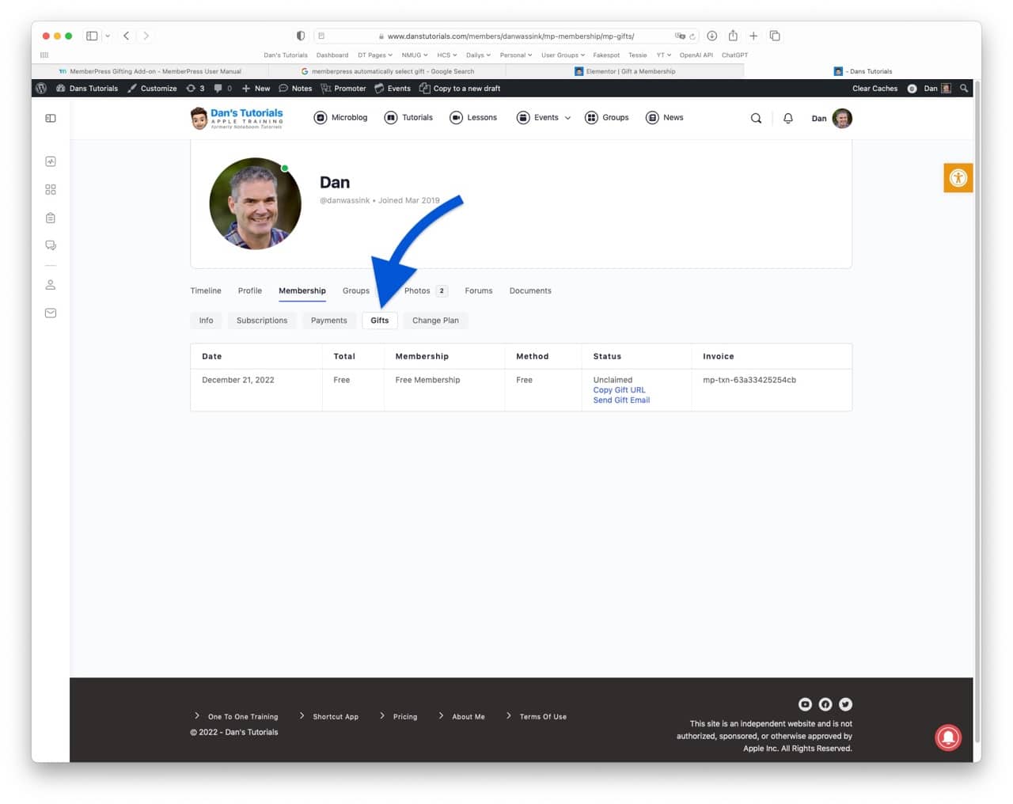1013x804 pixels.
Task: Toggle the Safari sidebar button
Action: [92, 36]
